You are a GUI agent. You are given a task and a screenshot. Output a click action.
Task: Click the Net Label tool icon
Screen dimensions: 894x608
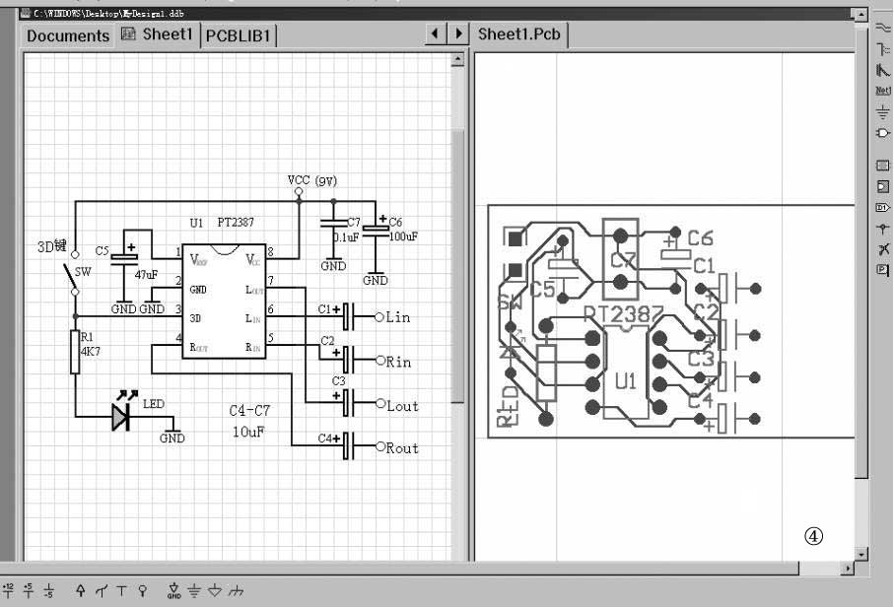[883, 91]
